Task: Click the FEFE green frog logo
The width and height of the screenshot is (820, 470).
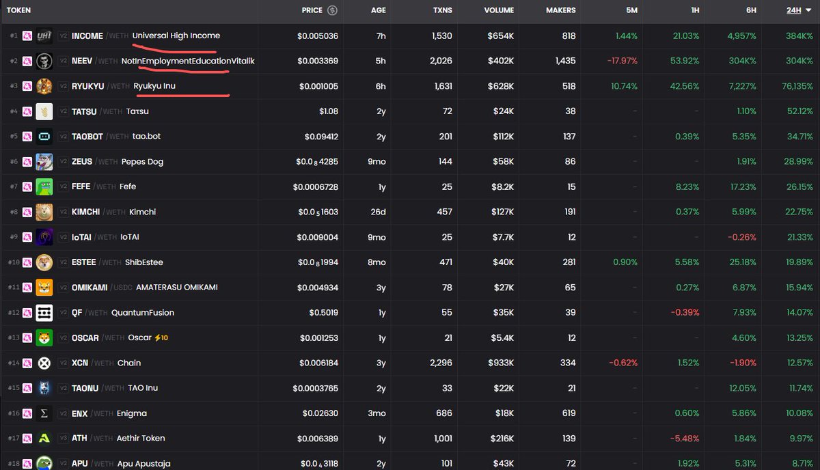Action: tap(44, 186)
